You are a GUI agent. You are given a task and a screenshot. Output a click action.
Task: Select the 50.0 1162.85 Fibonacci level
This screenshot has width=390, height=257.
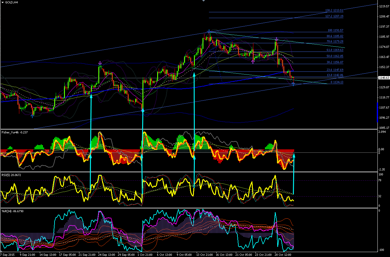pos(334,56)
